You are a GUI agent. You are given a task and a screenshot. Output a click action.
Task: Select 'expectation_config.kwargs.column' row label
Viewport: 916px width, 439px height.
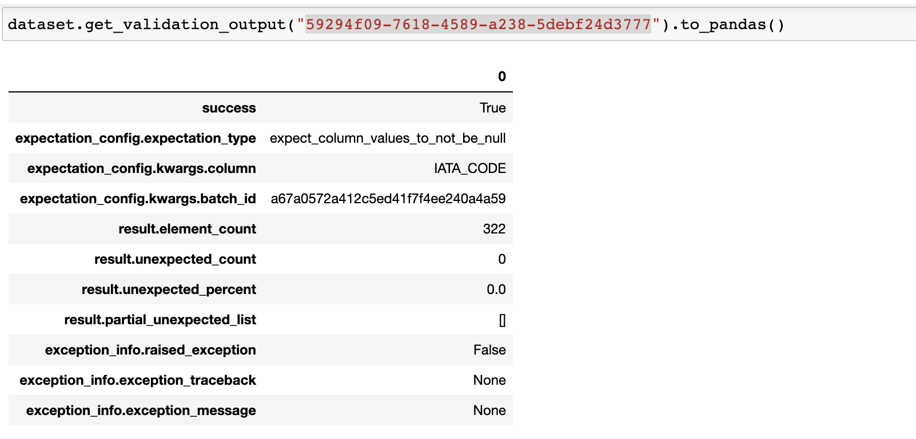pos(141,168)
